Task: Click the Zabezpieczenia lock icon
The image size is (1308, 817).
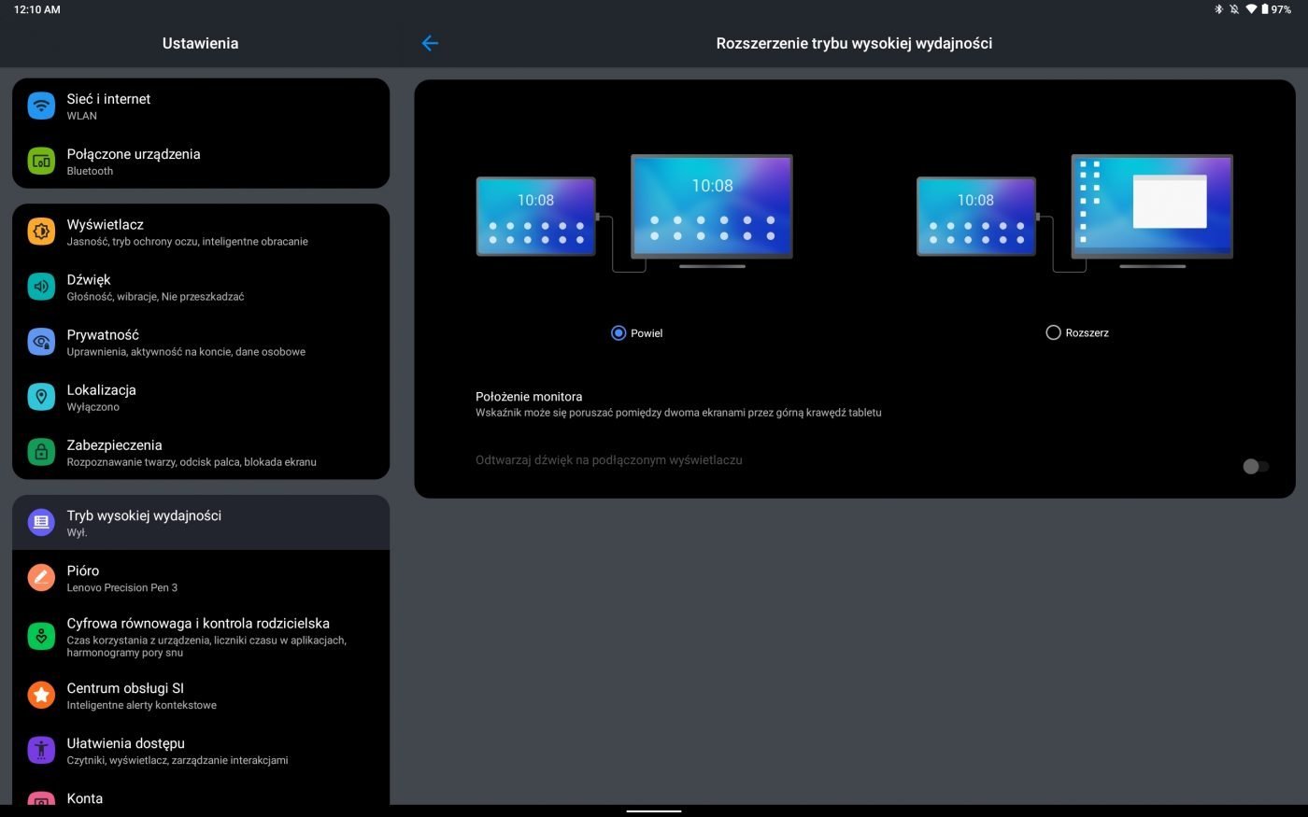Action: pyautogui.click(x=41, y=452)
